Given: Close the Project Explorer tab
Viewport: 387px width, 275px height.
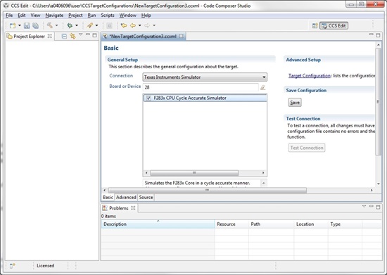Looking at the screenshot, I should tap(50, 36).
